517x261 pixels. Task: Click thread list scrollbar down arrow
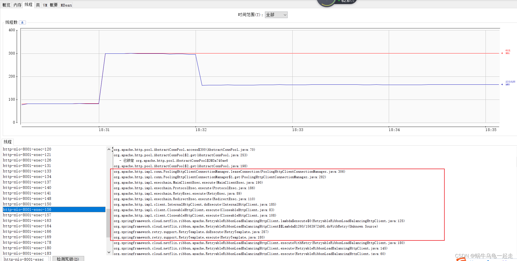click(109, 252)
